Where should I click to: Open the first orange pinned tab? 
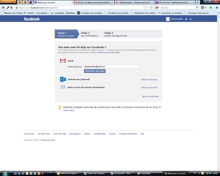[20, 2]
